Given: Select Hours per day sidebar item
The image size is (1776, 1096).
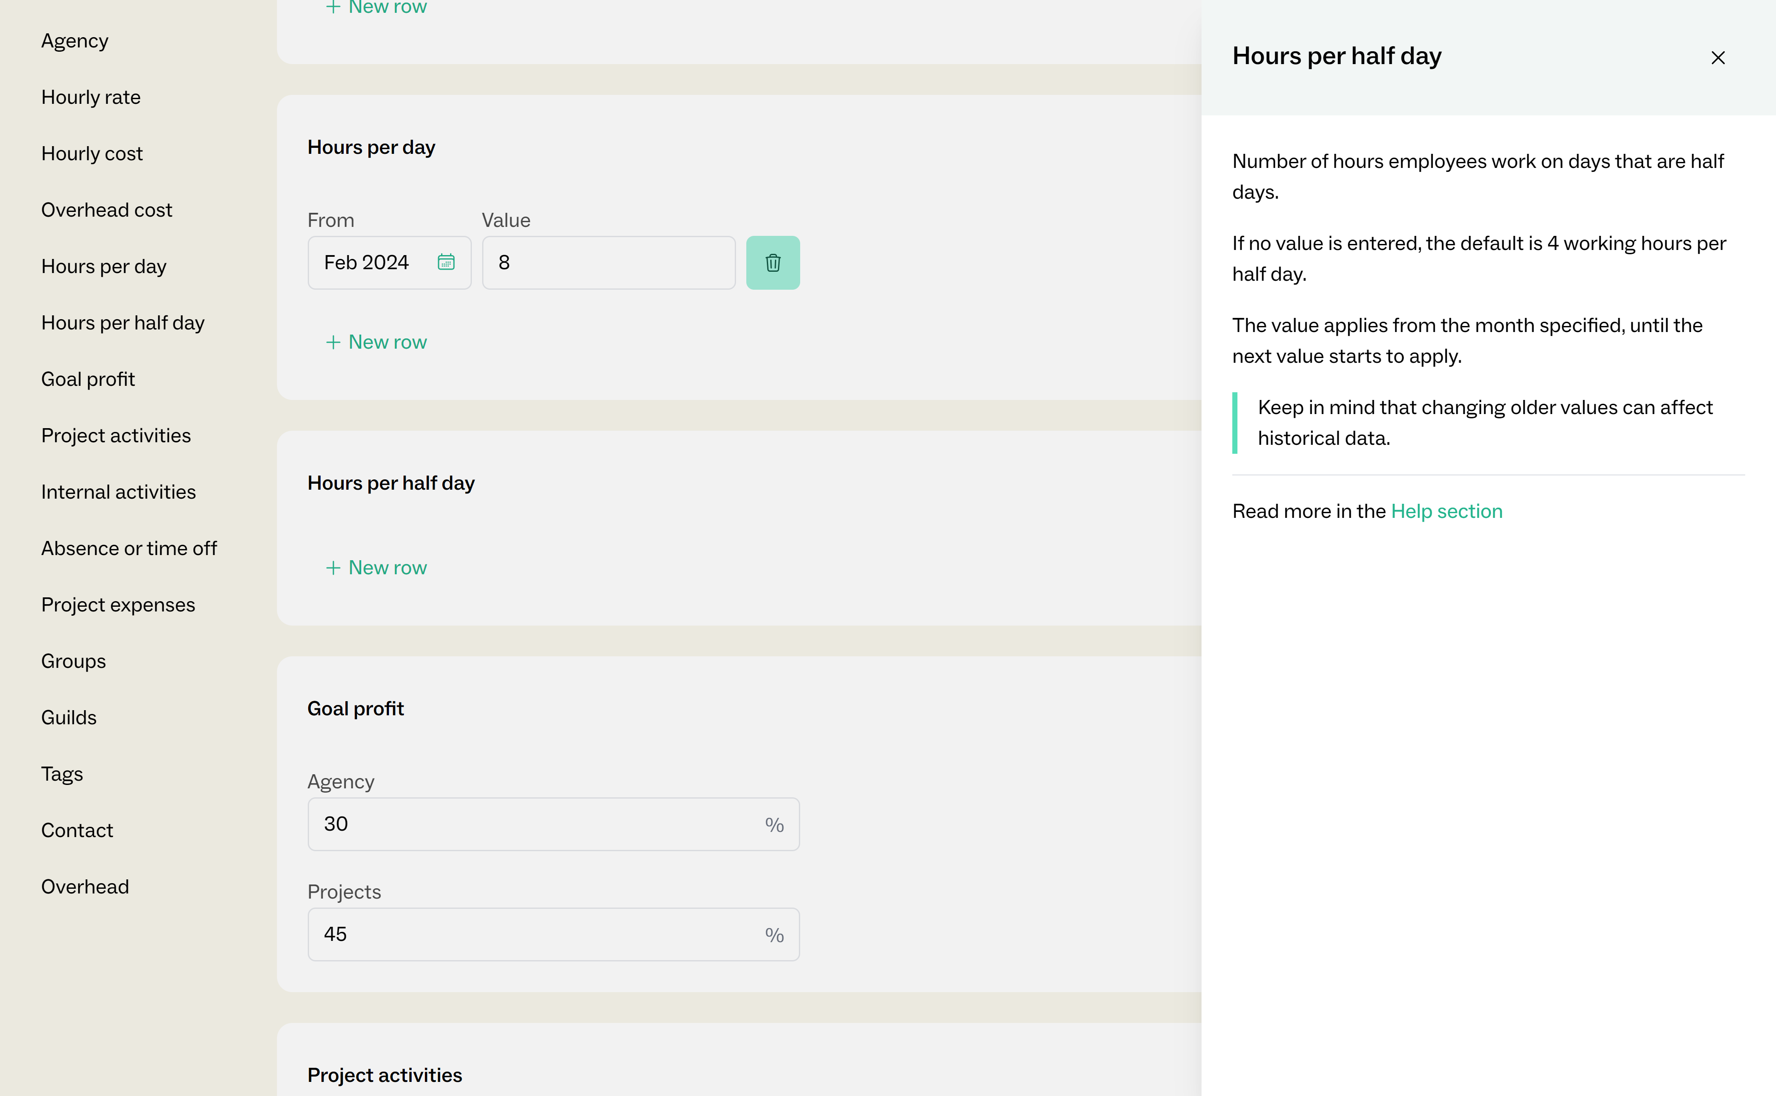Looking at the screenshot, I should (x=104, y=267).
